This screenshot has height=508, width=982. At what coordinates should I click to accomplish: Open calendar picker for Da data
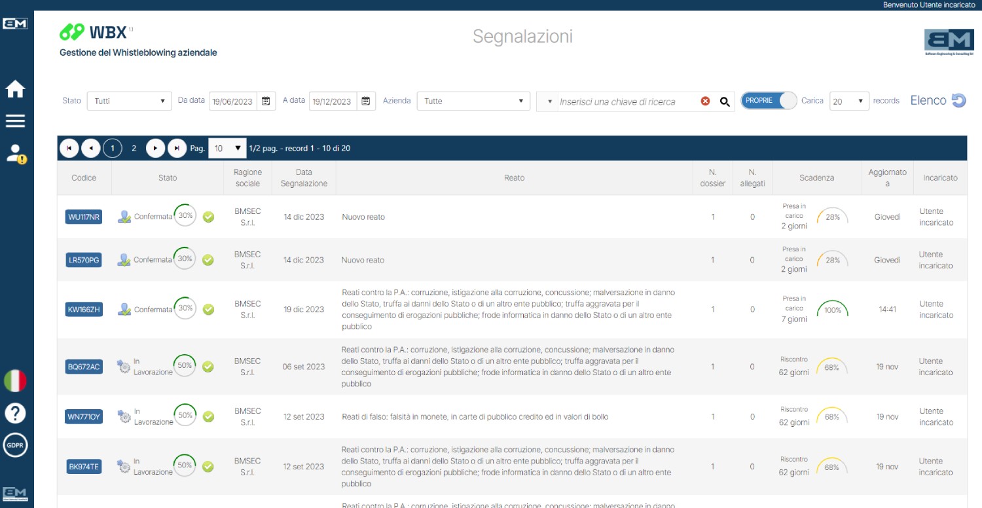[266, 101]
